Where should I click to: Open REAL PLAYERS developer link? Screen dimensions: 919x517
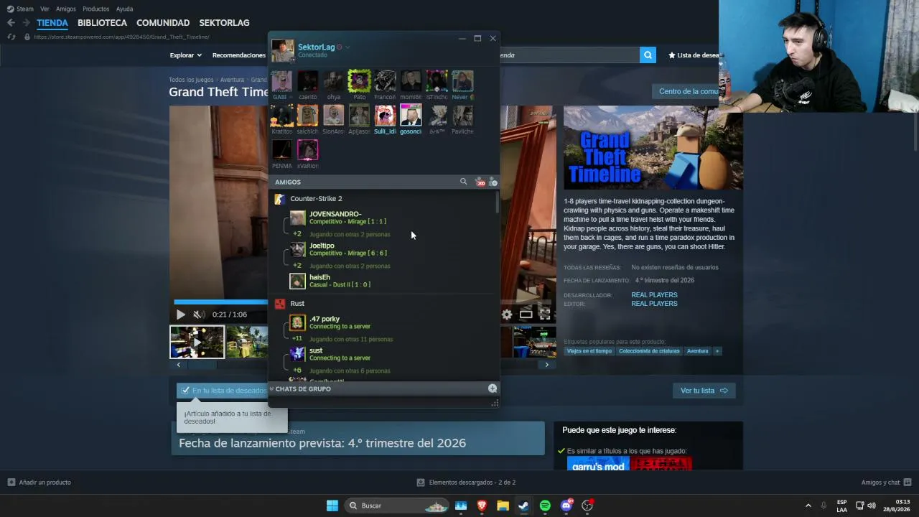[x=654, y=295]
